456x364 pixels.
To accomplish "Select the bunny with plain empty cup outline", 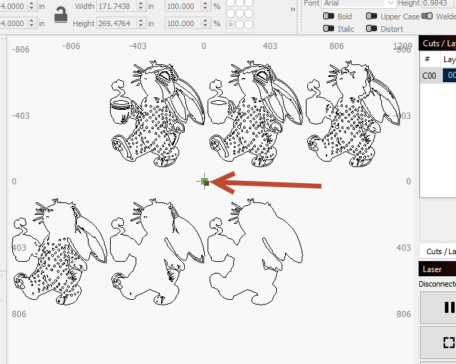I will (x=255, y=114).
